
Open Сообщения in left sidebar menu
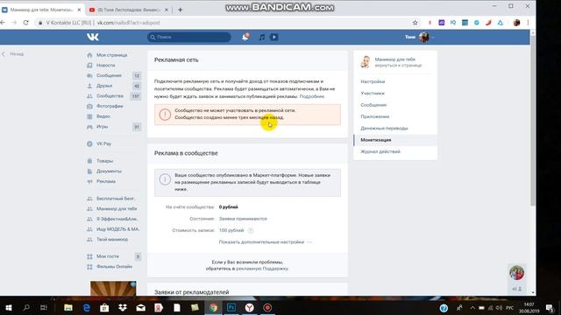pos(109,75)
